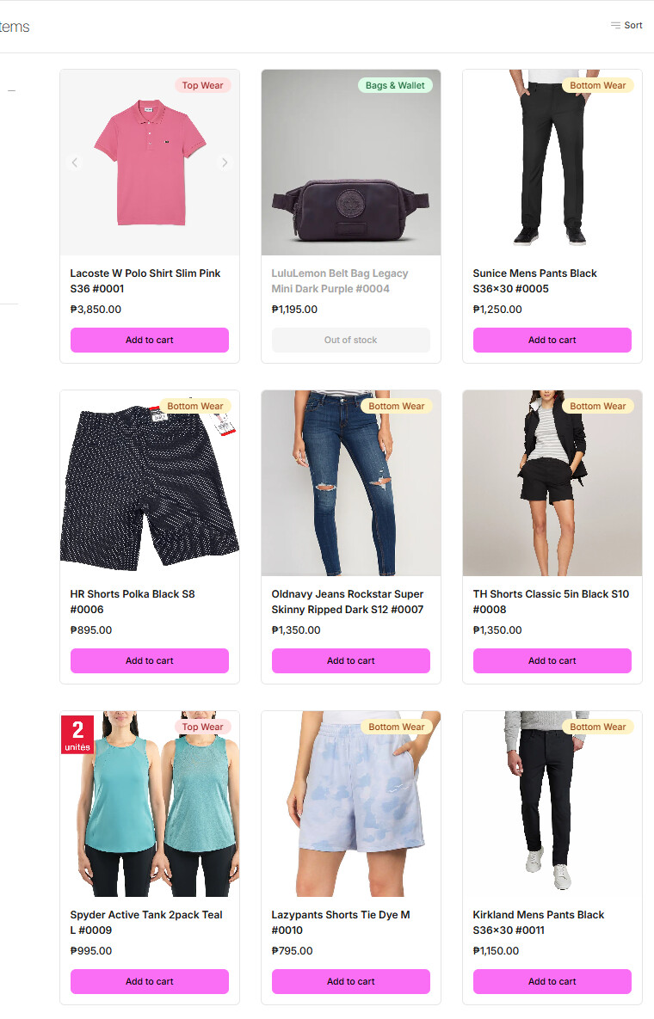Viewport: 654px width, 1019px height.
Task: Open Kirkland Mens Pants Black #0011 title
Action: 539,922
